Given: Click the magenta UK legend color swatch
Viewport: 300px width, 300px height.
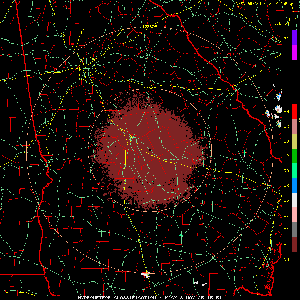Looking at the screenshot, I should click(294, 52).
